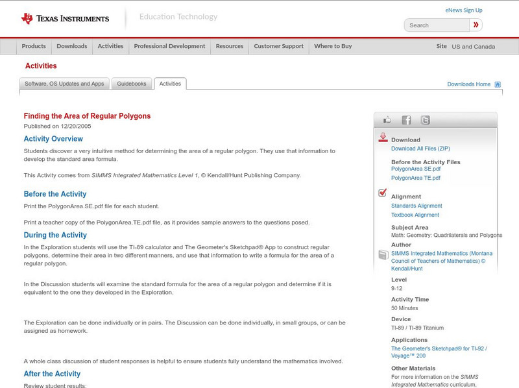
Task: Go to Downloads Home link
Action: (468, 84)
